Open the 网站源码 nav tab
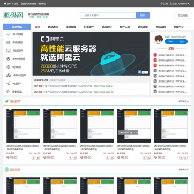 click(53, 27)
